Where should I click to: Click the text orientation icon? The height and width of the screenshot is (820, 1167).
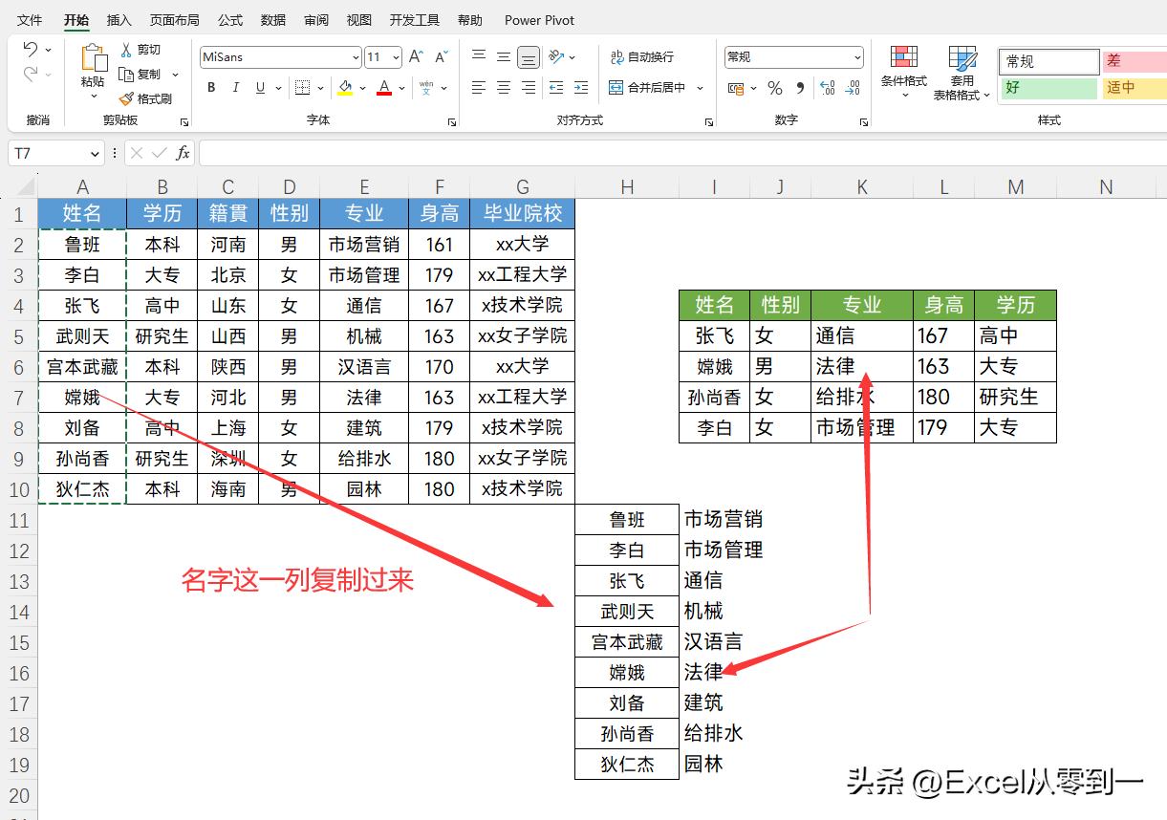coord(556,57)
